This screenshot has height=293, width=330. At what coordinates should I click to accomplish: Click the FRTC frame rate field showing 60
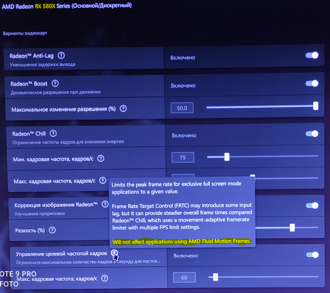click(184, 277)
